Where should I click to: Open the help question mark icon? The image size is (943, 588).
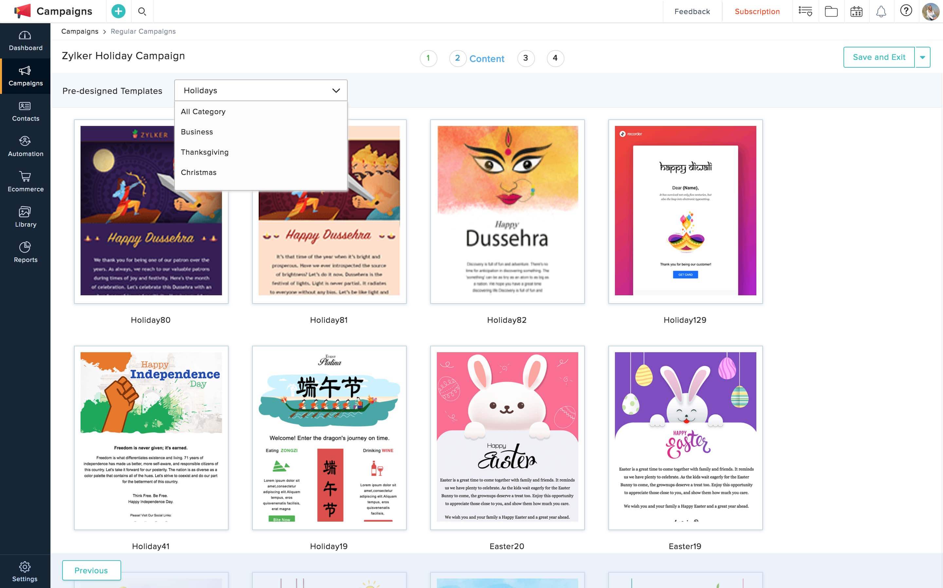click(906, 10)
